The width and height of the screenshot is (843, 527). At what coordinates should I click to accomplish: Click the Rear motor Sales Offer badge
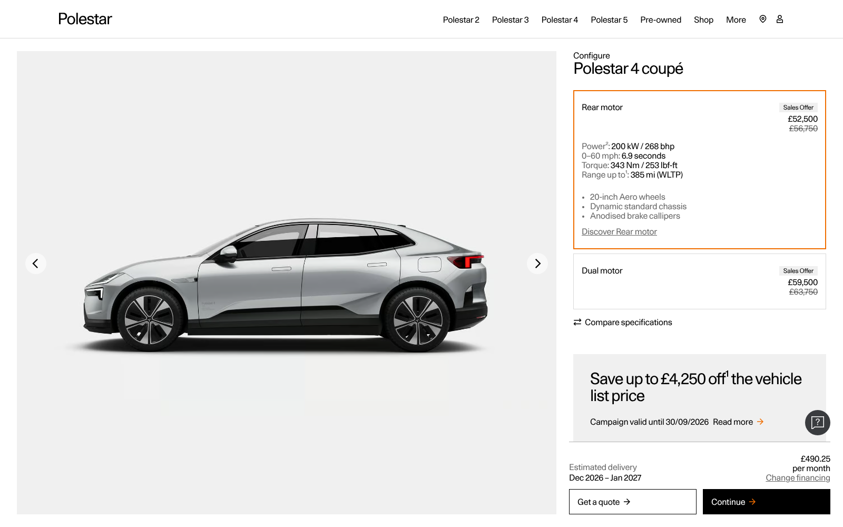pos(798,108)
